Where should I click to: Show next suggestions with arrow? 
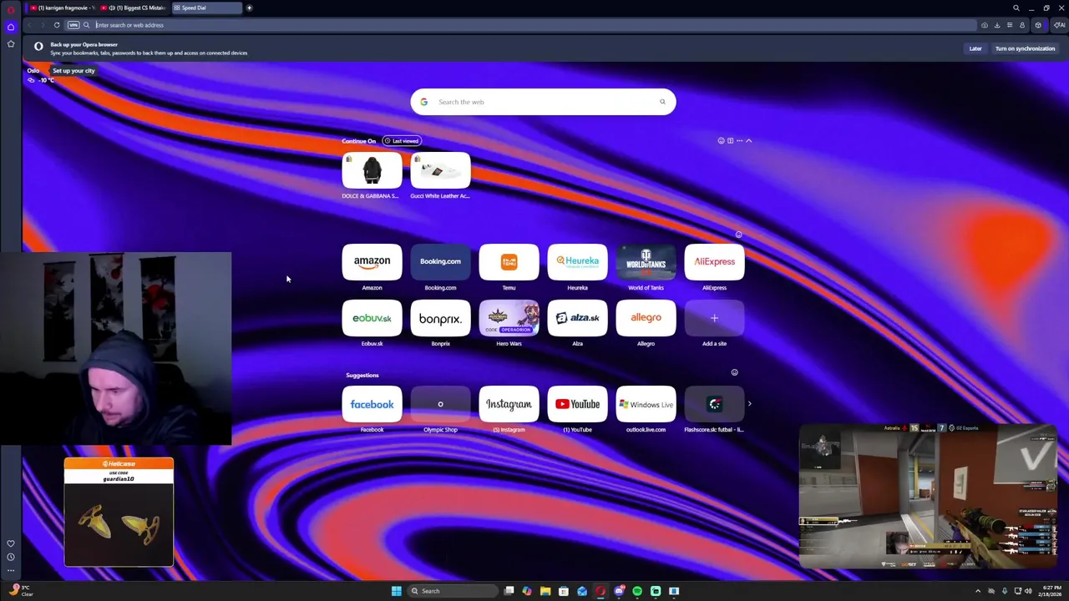point(749,404)
